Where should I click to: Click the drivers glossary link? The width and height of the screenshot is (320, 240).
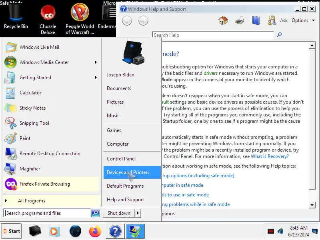[x=210, y=73]
